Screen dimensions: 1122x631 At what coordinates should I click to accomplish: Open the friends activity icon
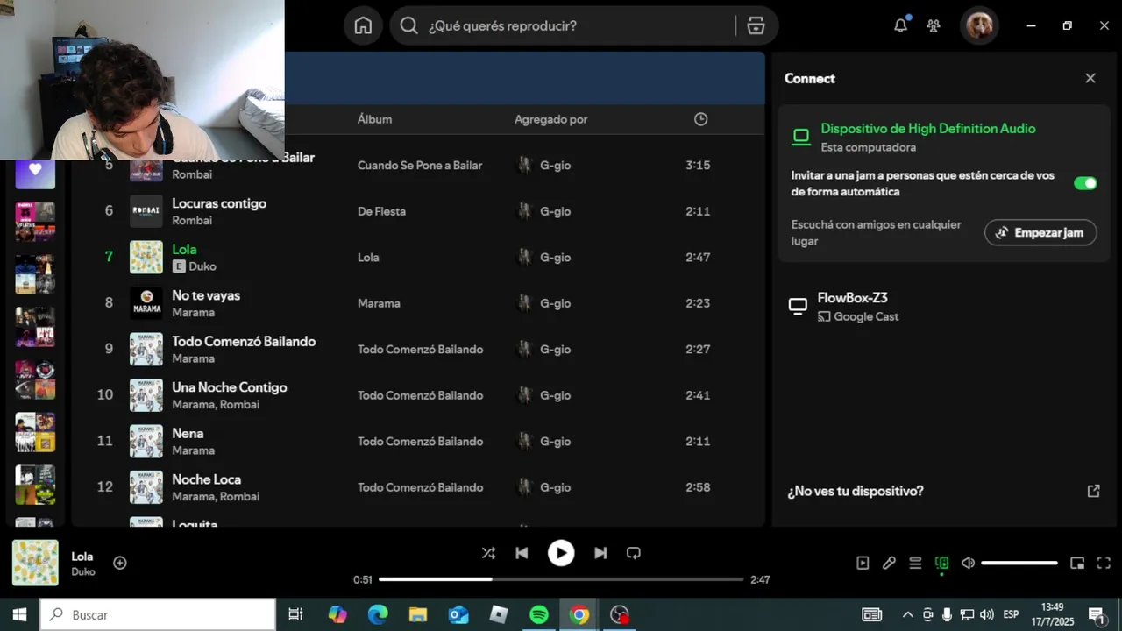934,25
